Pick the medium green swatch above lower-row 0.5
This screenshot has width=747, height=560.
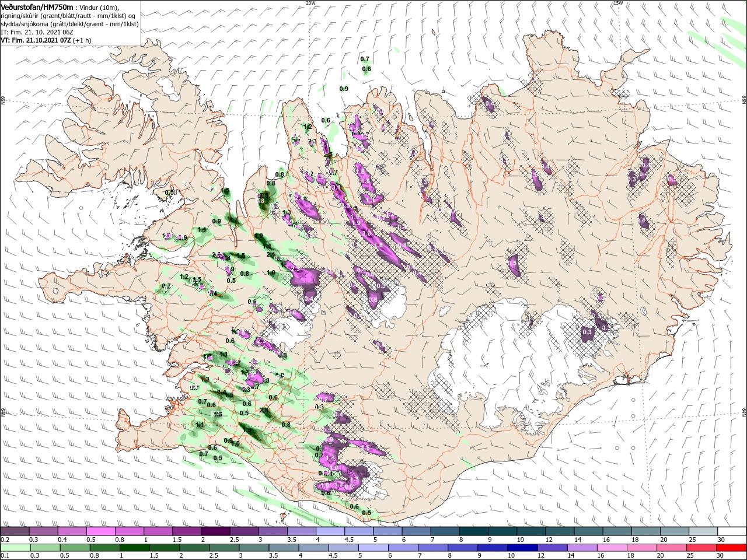pyautogui.click(x=75, y=548)
